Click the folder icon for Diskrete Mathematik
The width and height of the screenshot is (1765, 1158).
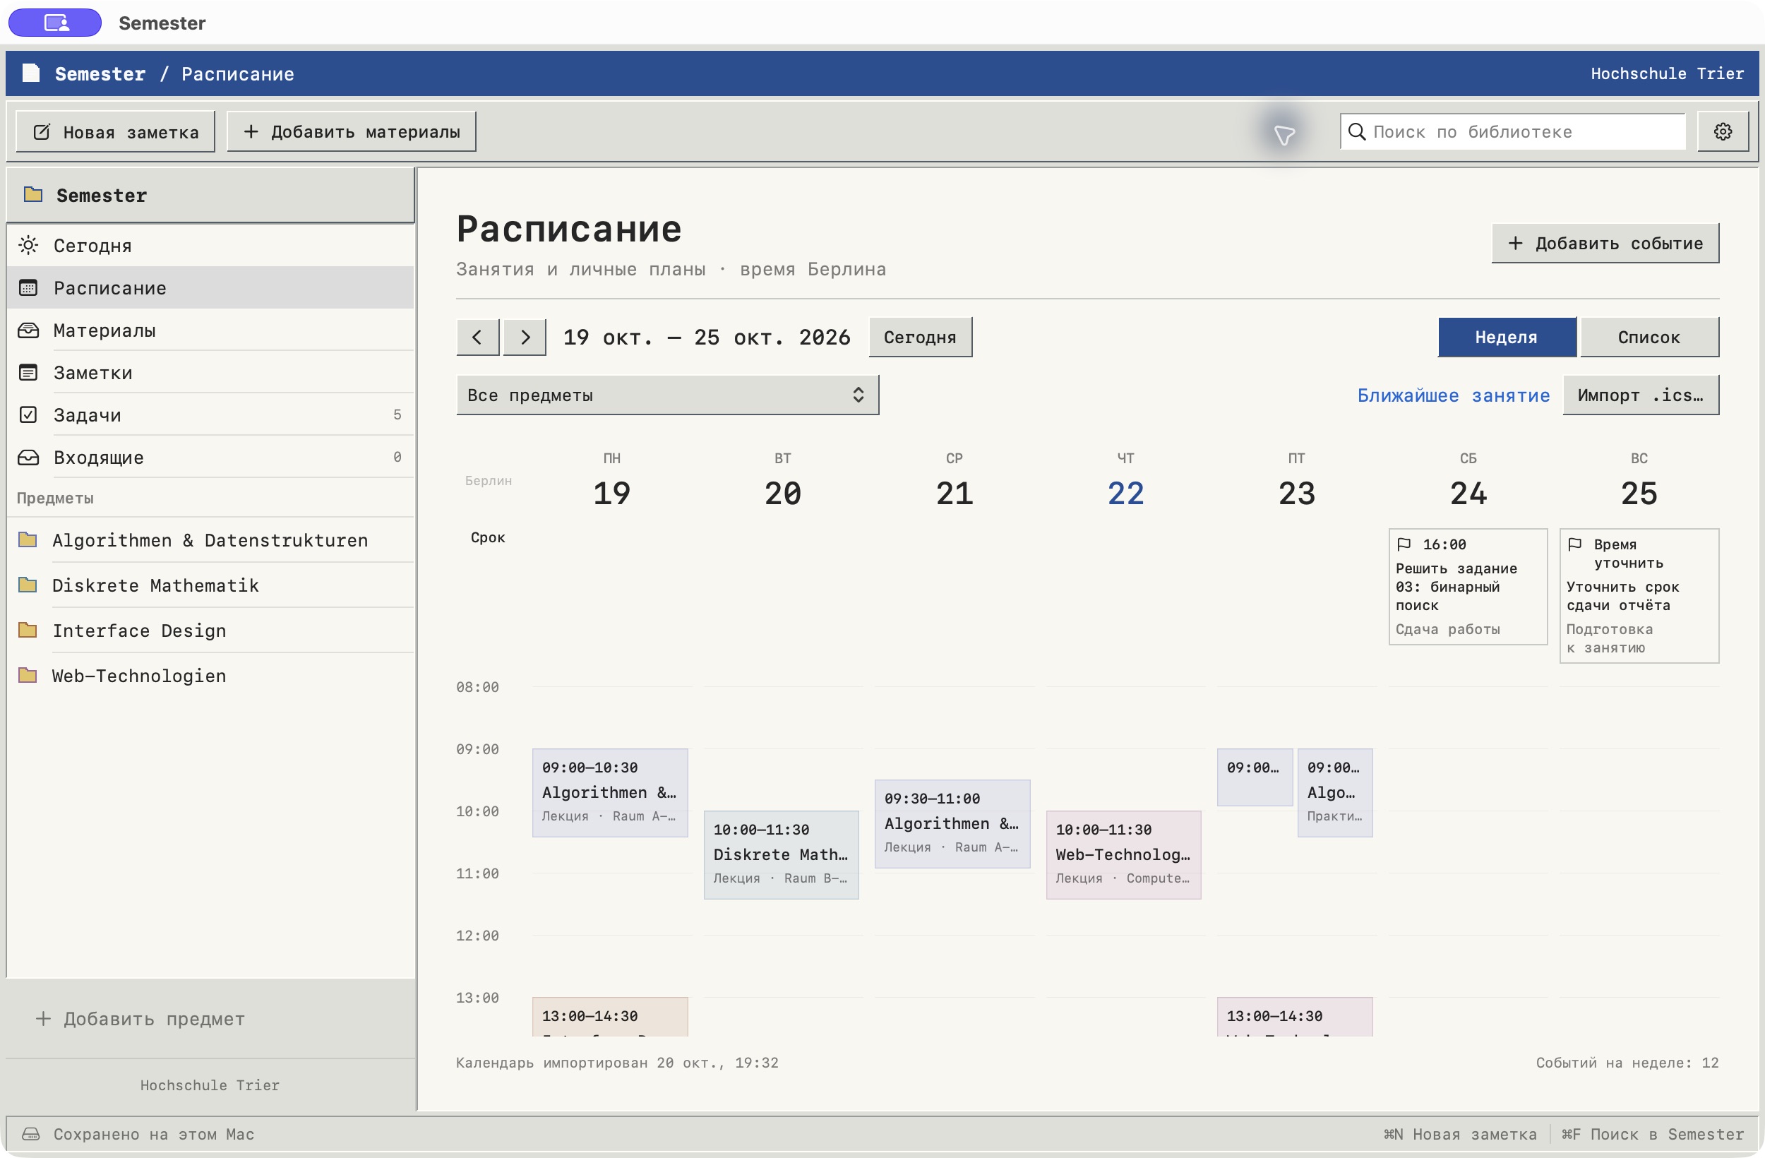(28, 585)
